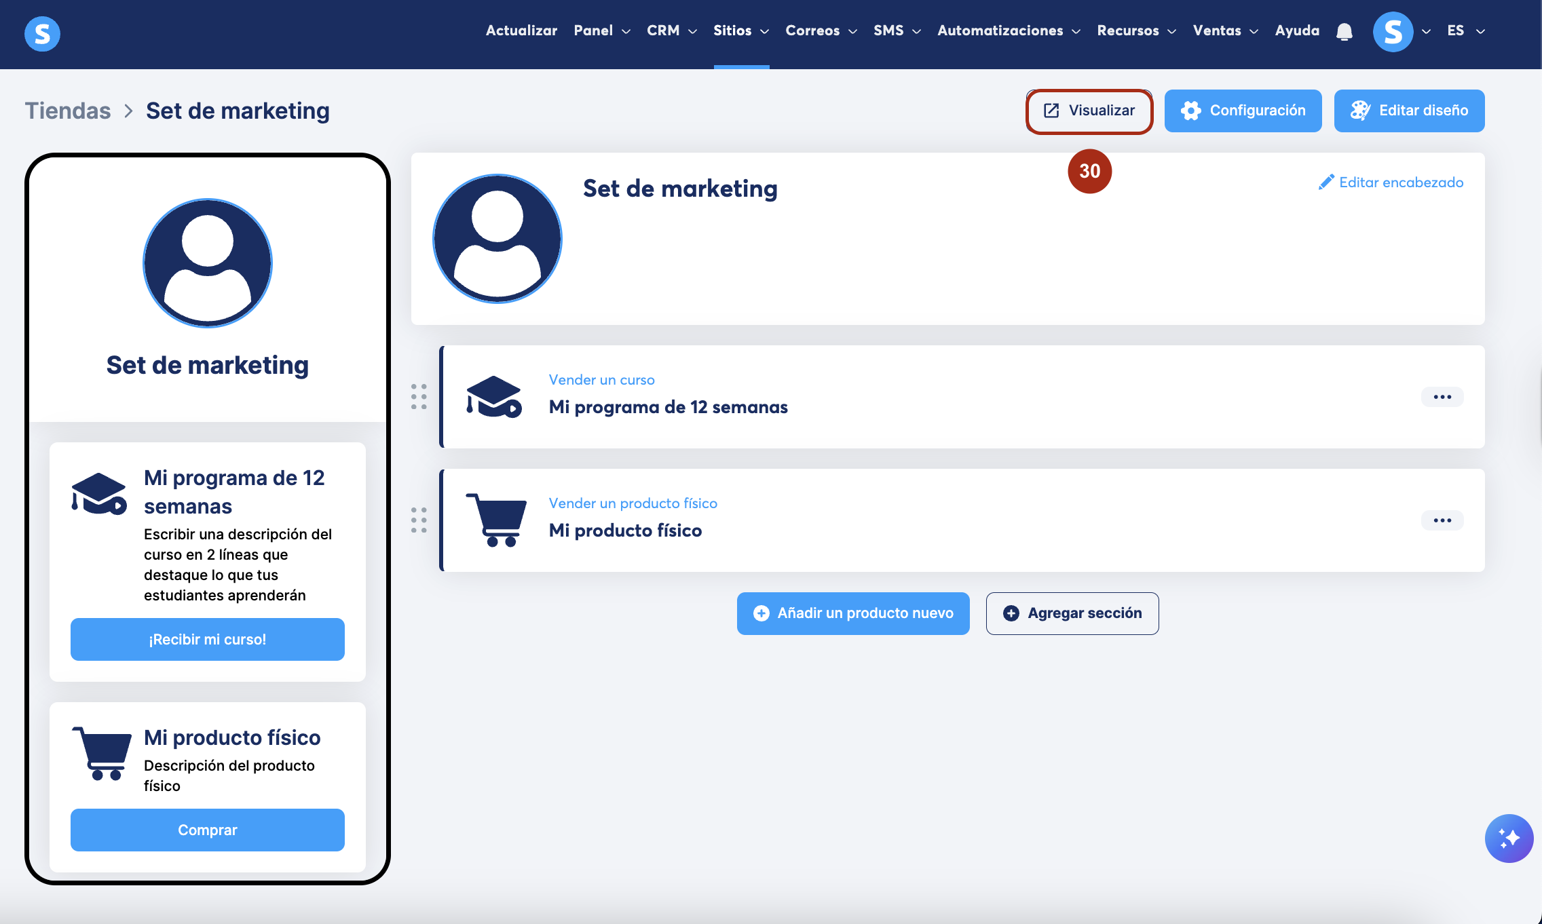Click the pencil Editar encabezado link
This screenshot has height=924, width=1542.
1391,182
